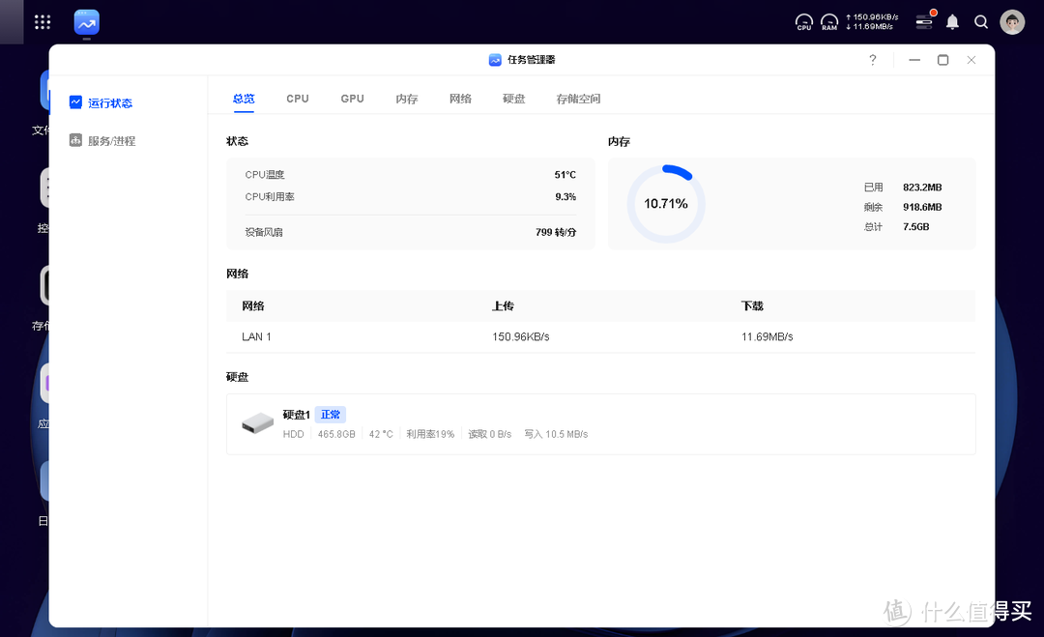Click the user avatar
This screenshot has width=1044, height=637.
pos(1012,21)
